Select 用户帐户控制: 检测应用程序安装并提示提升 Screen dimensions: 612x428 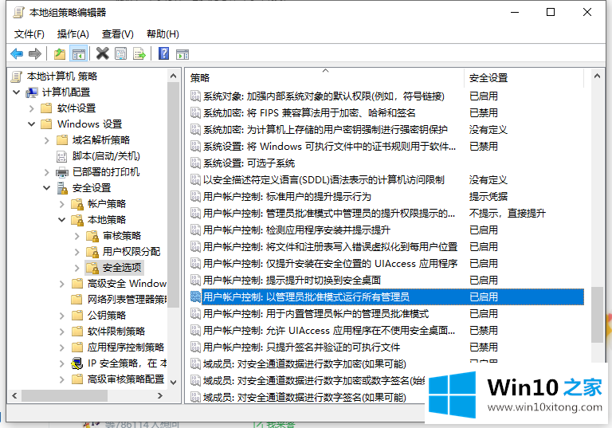(x=296, y=230)
